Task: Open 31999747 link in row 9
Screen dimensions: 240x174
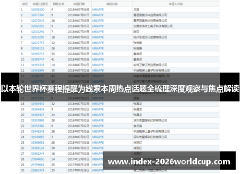Action: (37, 54)
